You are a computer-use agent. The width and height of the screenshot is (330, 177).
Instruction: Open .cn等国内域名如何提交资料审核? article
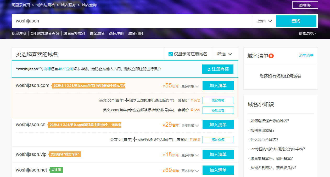pos(277,149)
